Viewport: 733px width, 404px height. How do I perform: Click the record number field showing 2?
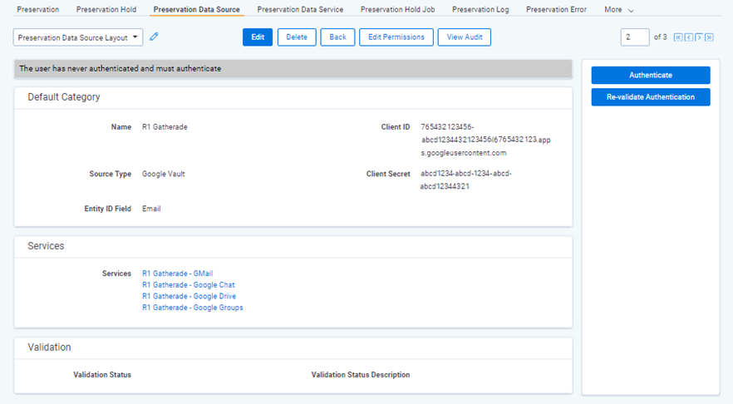point(634,37)
